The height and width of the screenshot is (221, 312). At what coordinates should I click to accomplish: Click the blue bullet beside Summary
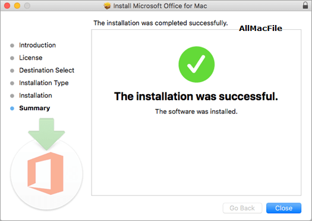point(12,108)
